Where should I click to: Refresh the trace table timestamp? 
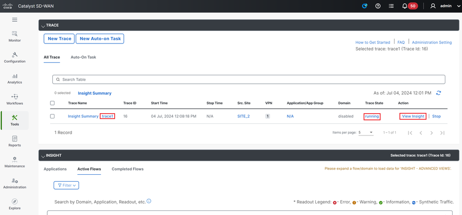pyautogui.click(x=438, y=93)
